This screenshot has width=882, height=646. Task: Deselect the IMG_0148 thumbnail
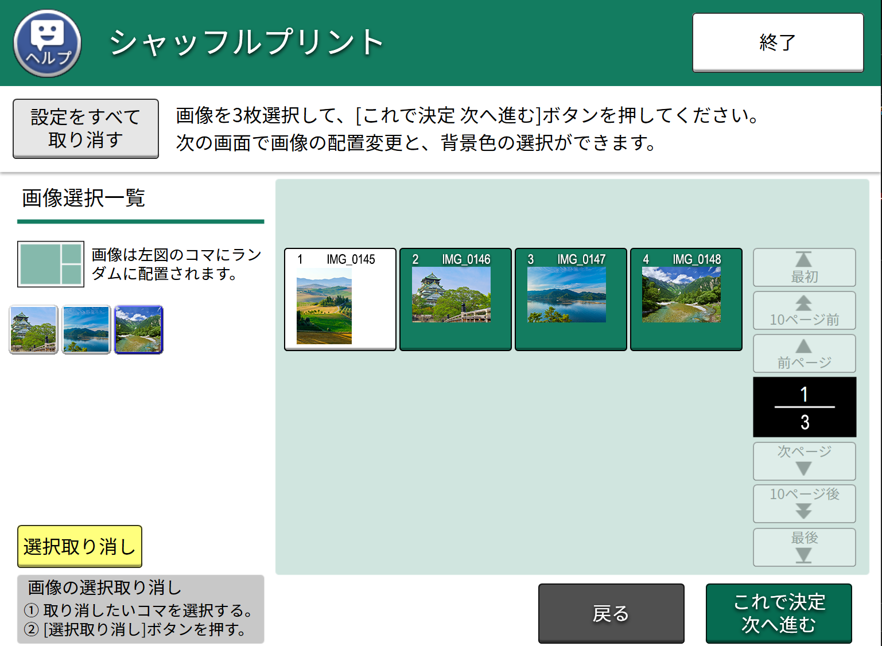(686, 299)
